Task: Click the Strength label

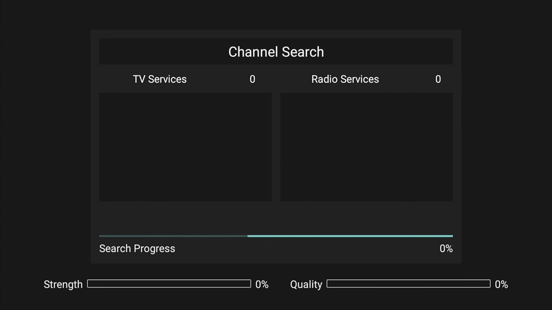Action: pos(63,284)
